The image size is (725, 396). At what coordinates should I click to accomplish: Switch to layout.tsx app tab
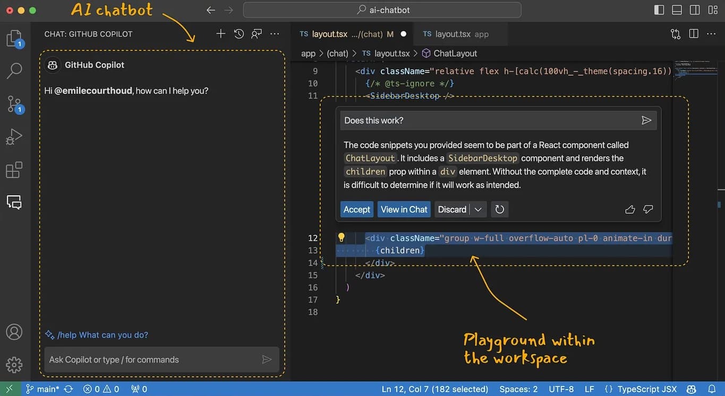[x=460, y=34]
